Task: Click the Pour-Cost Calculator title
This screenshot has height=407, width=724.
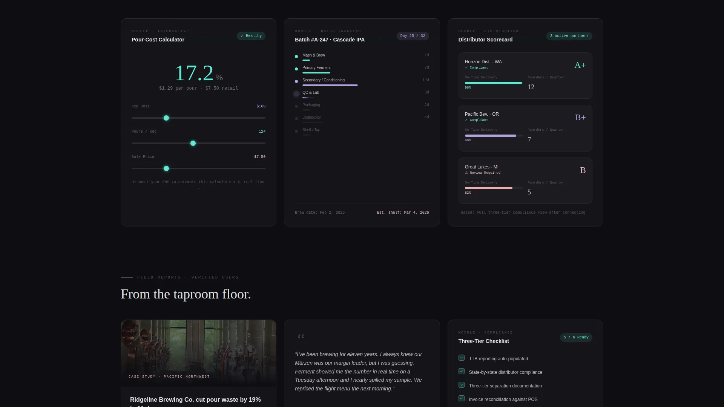Action: coord(158,40)
